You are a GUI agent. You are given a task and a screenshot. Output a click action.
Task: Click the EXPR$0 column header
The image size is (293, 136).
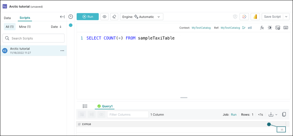[x=87, y=124]
